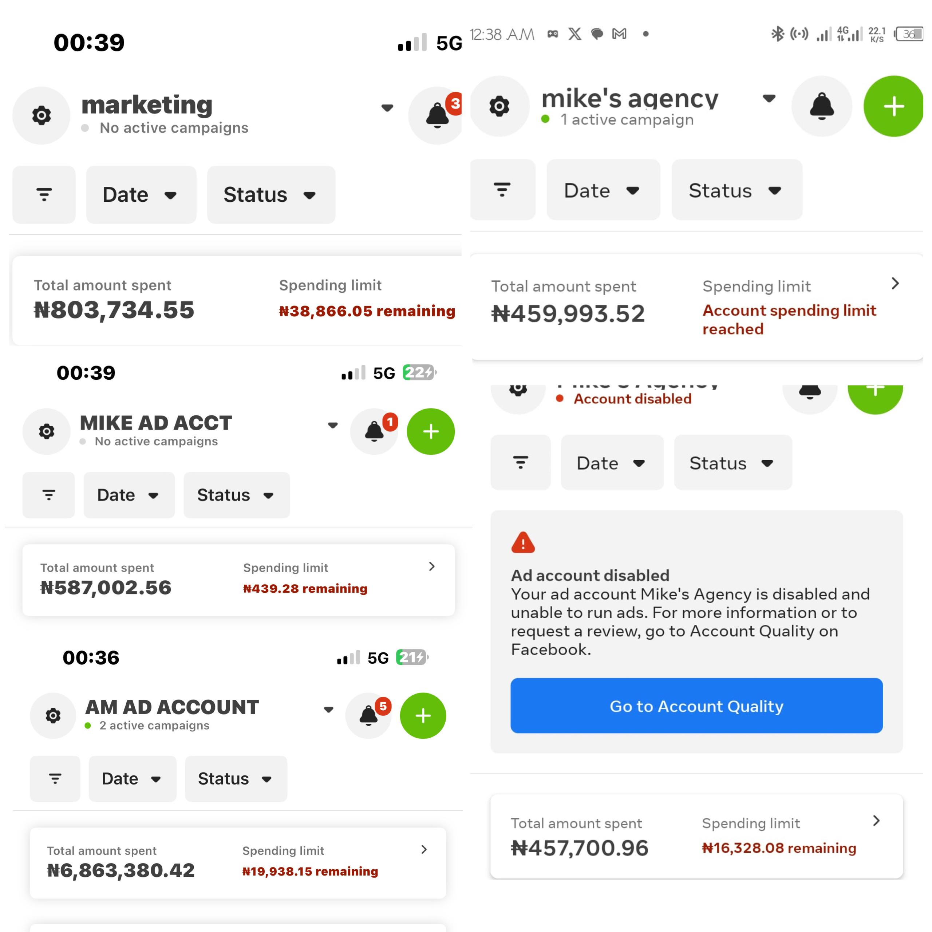Click bell icon next to mike's agency
Image resolution: width=932 pixels, height=932 pixels.
click(822, 106)
